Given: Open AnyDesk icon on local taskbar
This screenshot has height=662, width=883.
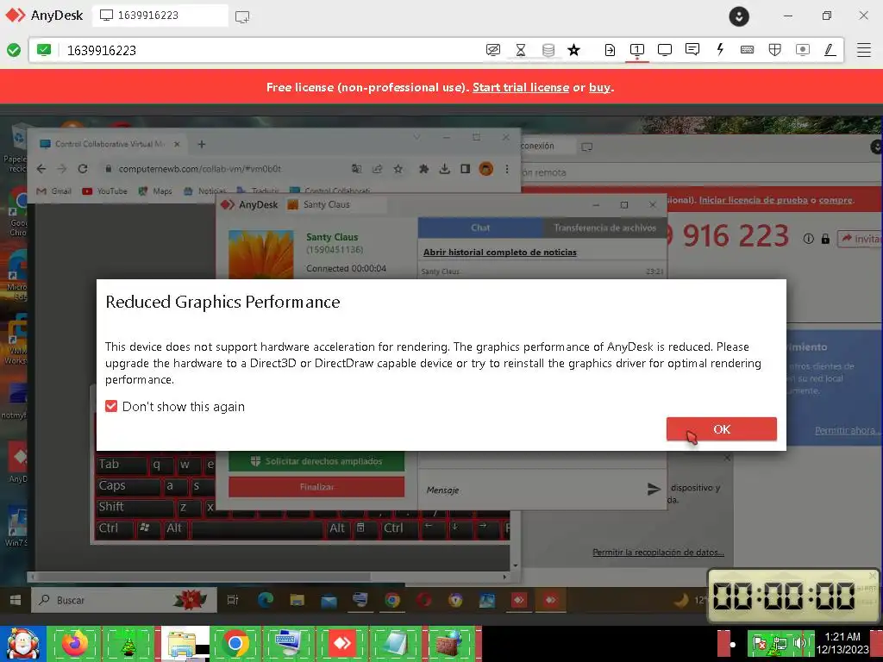Looking at the screenshot, I should [x=342, y=643].
